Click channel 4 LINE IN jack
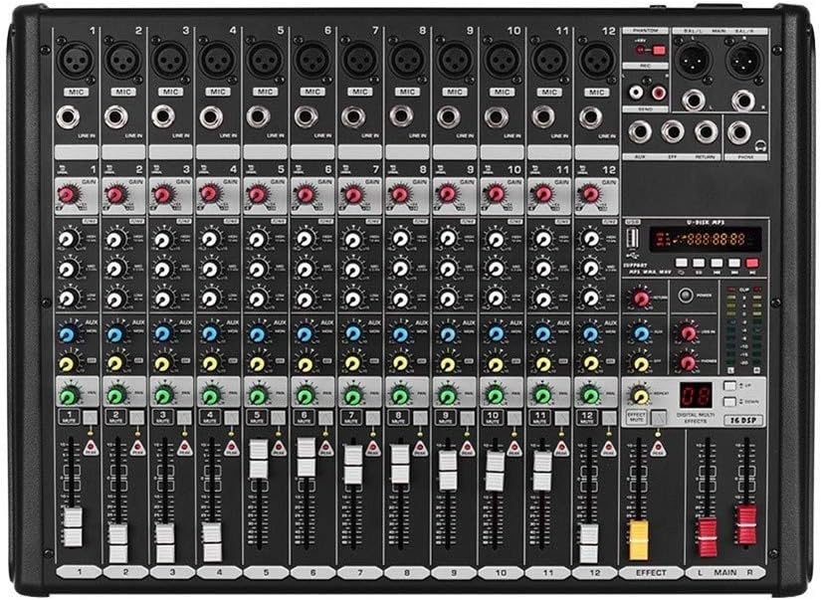The width and height of the screenshot is (821, 600). [x=211, y=117]
